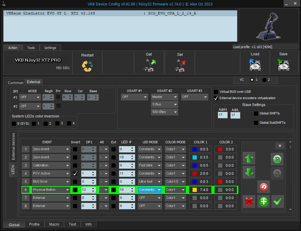Delete LED row with red X icon
This screenshot has width=301, height=231.
(249, 201)
